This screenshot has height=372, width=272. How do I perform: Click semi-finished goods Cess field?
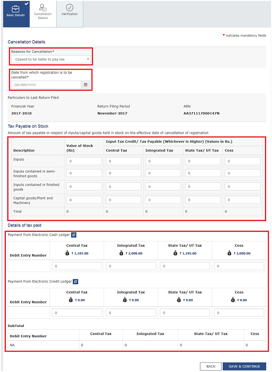click(243, 173)
